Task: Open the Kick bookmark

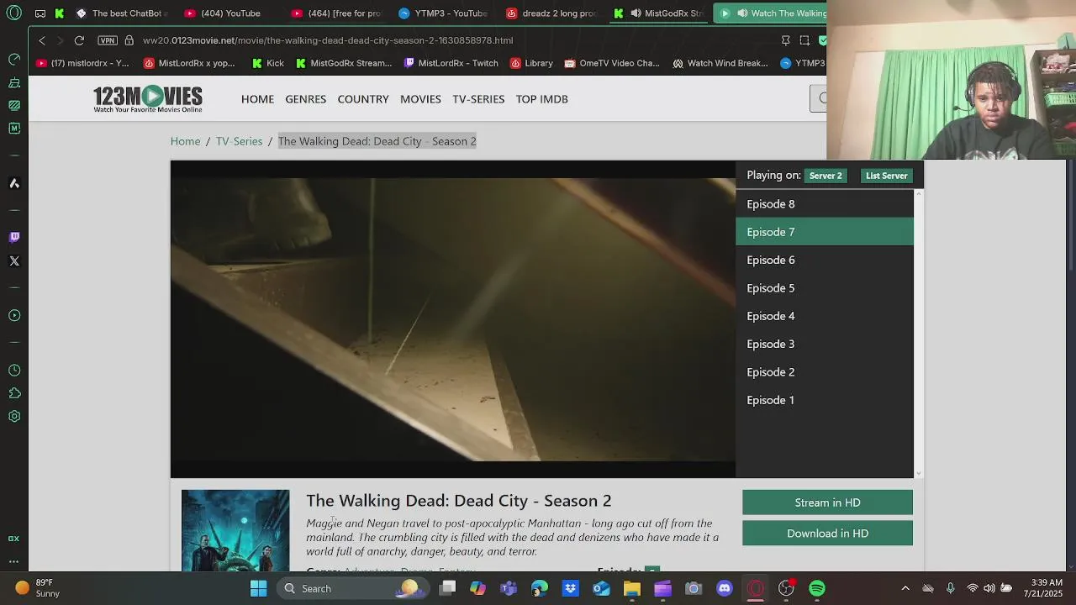Action: click(268, 63)
